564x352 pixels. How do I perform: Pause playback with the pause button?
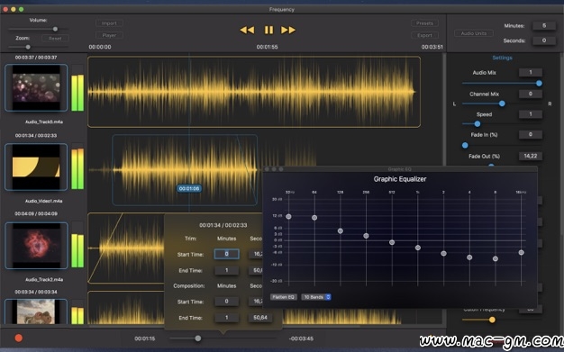(268, 31)
